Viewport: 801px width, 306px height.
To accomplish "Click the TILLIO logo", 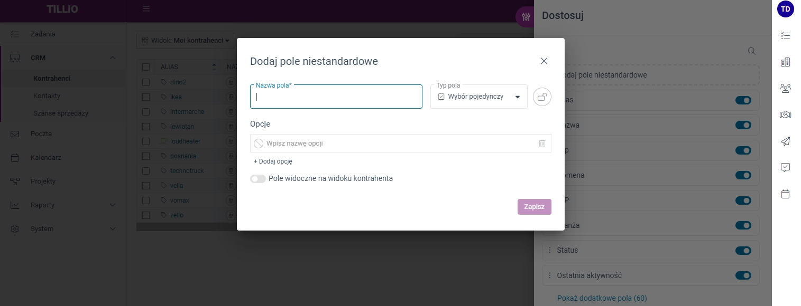I will pyautogui.click(x=62, y=9).
